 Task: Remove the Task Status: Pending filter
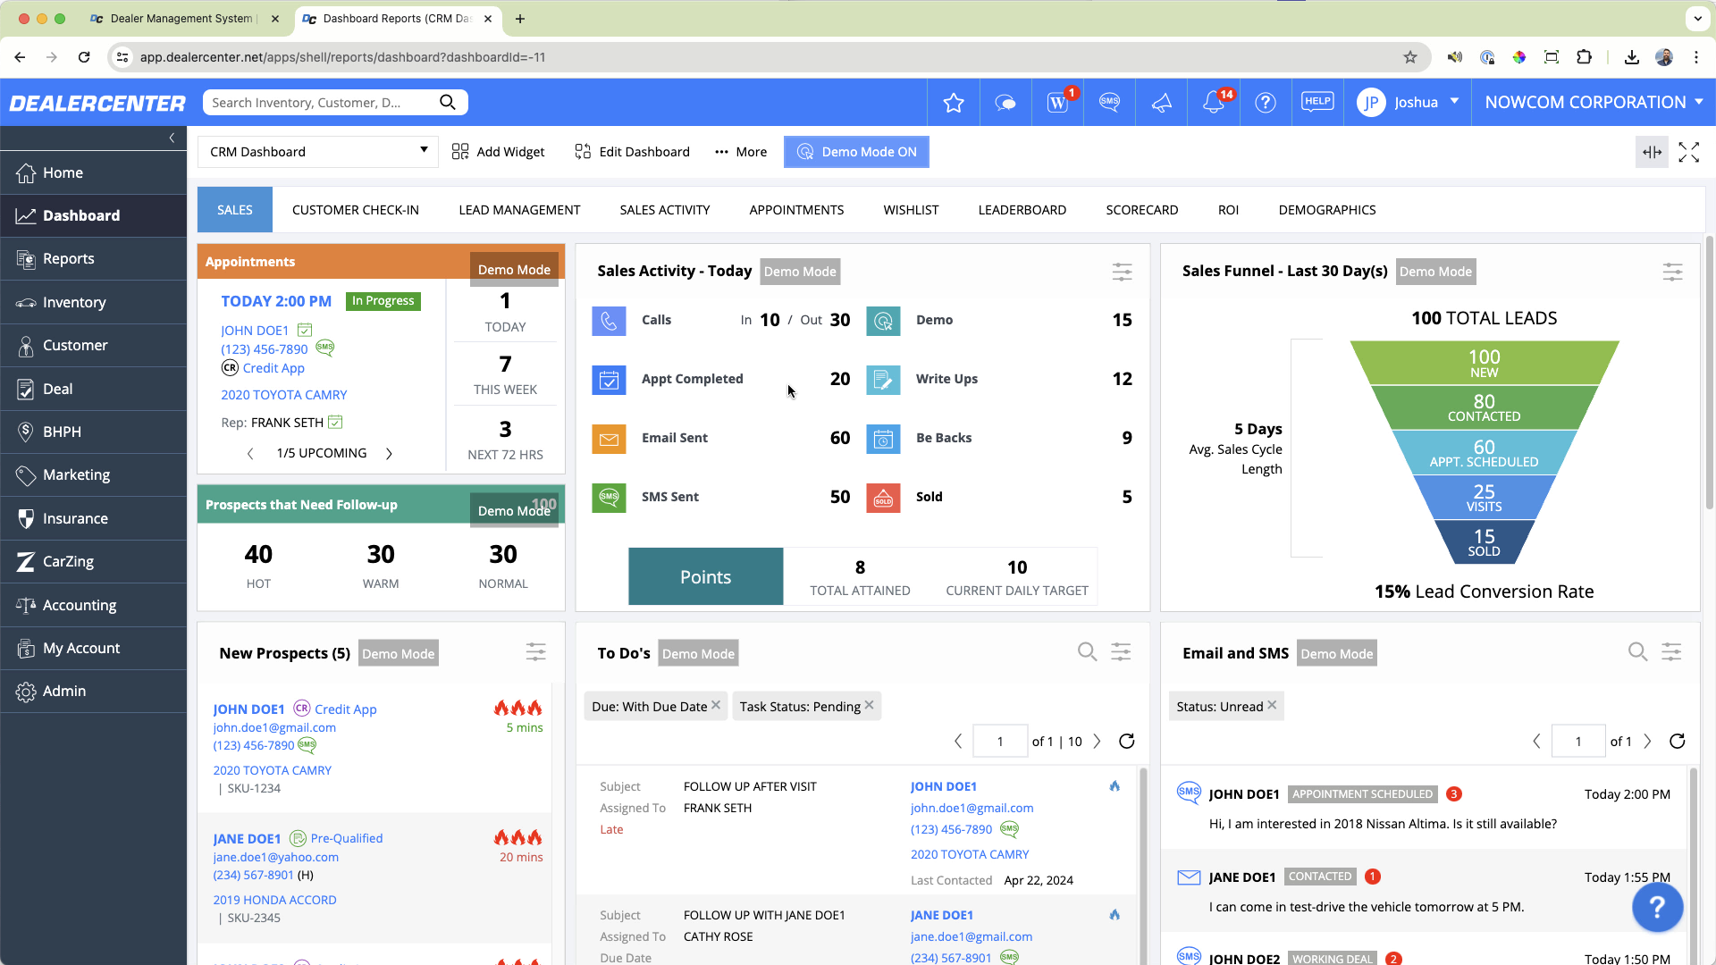[869, 705]
